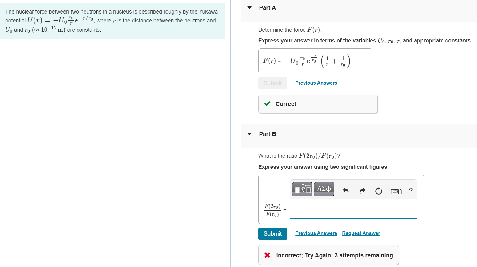View Previous Answers for Part A

tap(316, 83)
